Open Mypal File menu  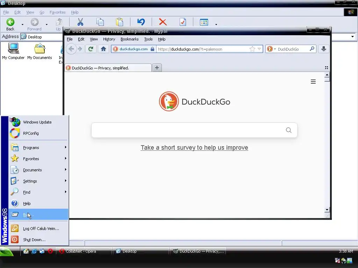coord(70,39)
